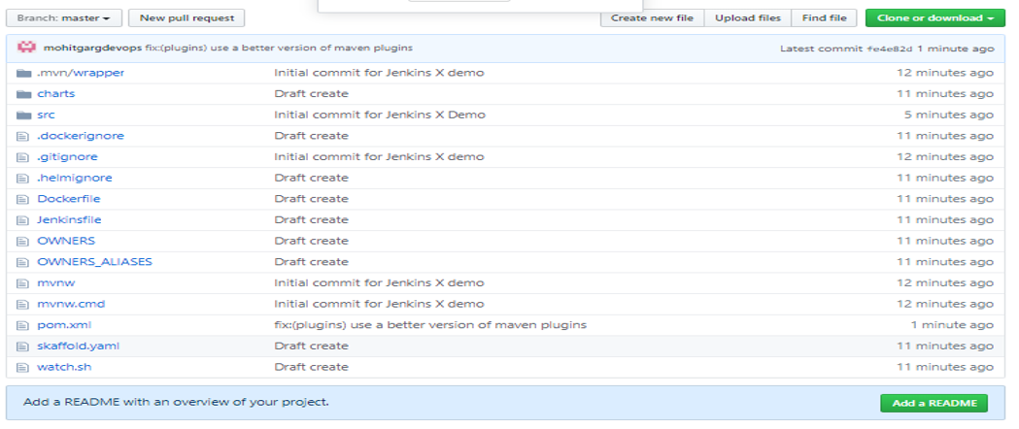Click the file icon next to Dockerfile
The height and width of the screenshot is (429, 1019).
pyautogui.click(x=24, y=199)
